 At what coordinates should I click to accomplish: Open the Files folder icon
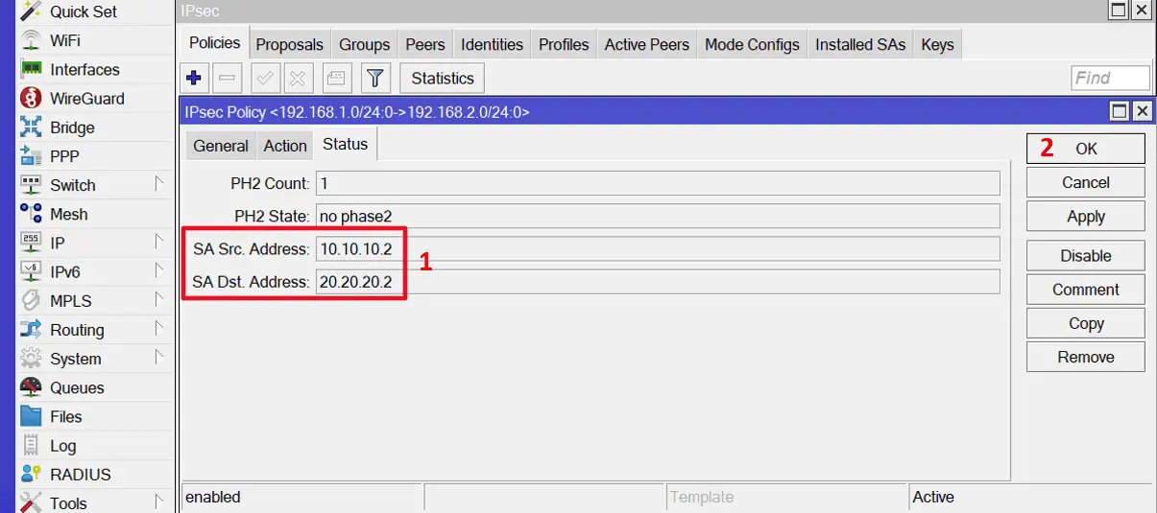32,416
